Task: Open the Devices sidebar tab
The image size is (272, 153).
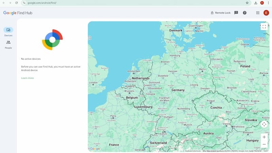Action: (x=8, y=30)
